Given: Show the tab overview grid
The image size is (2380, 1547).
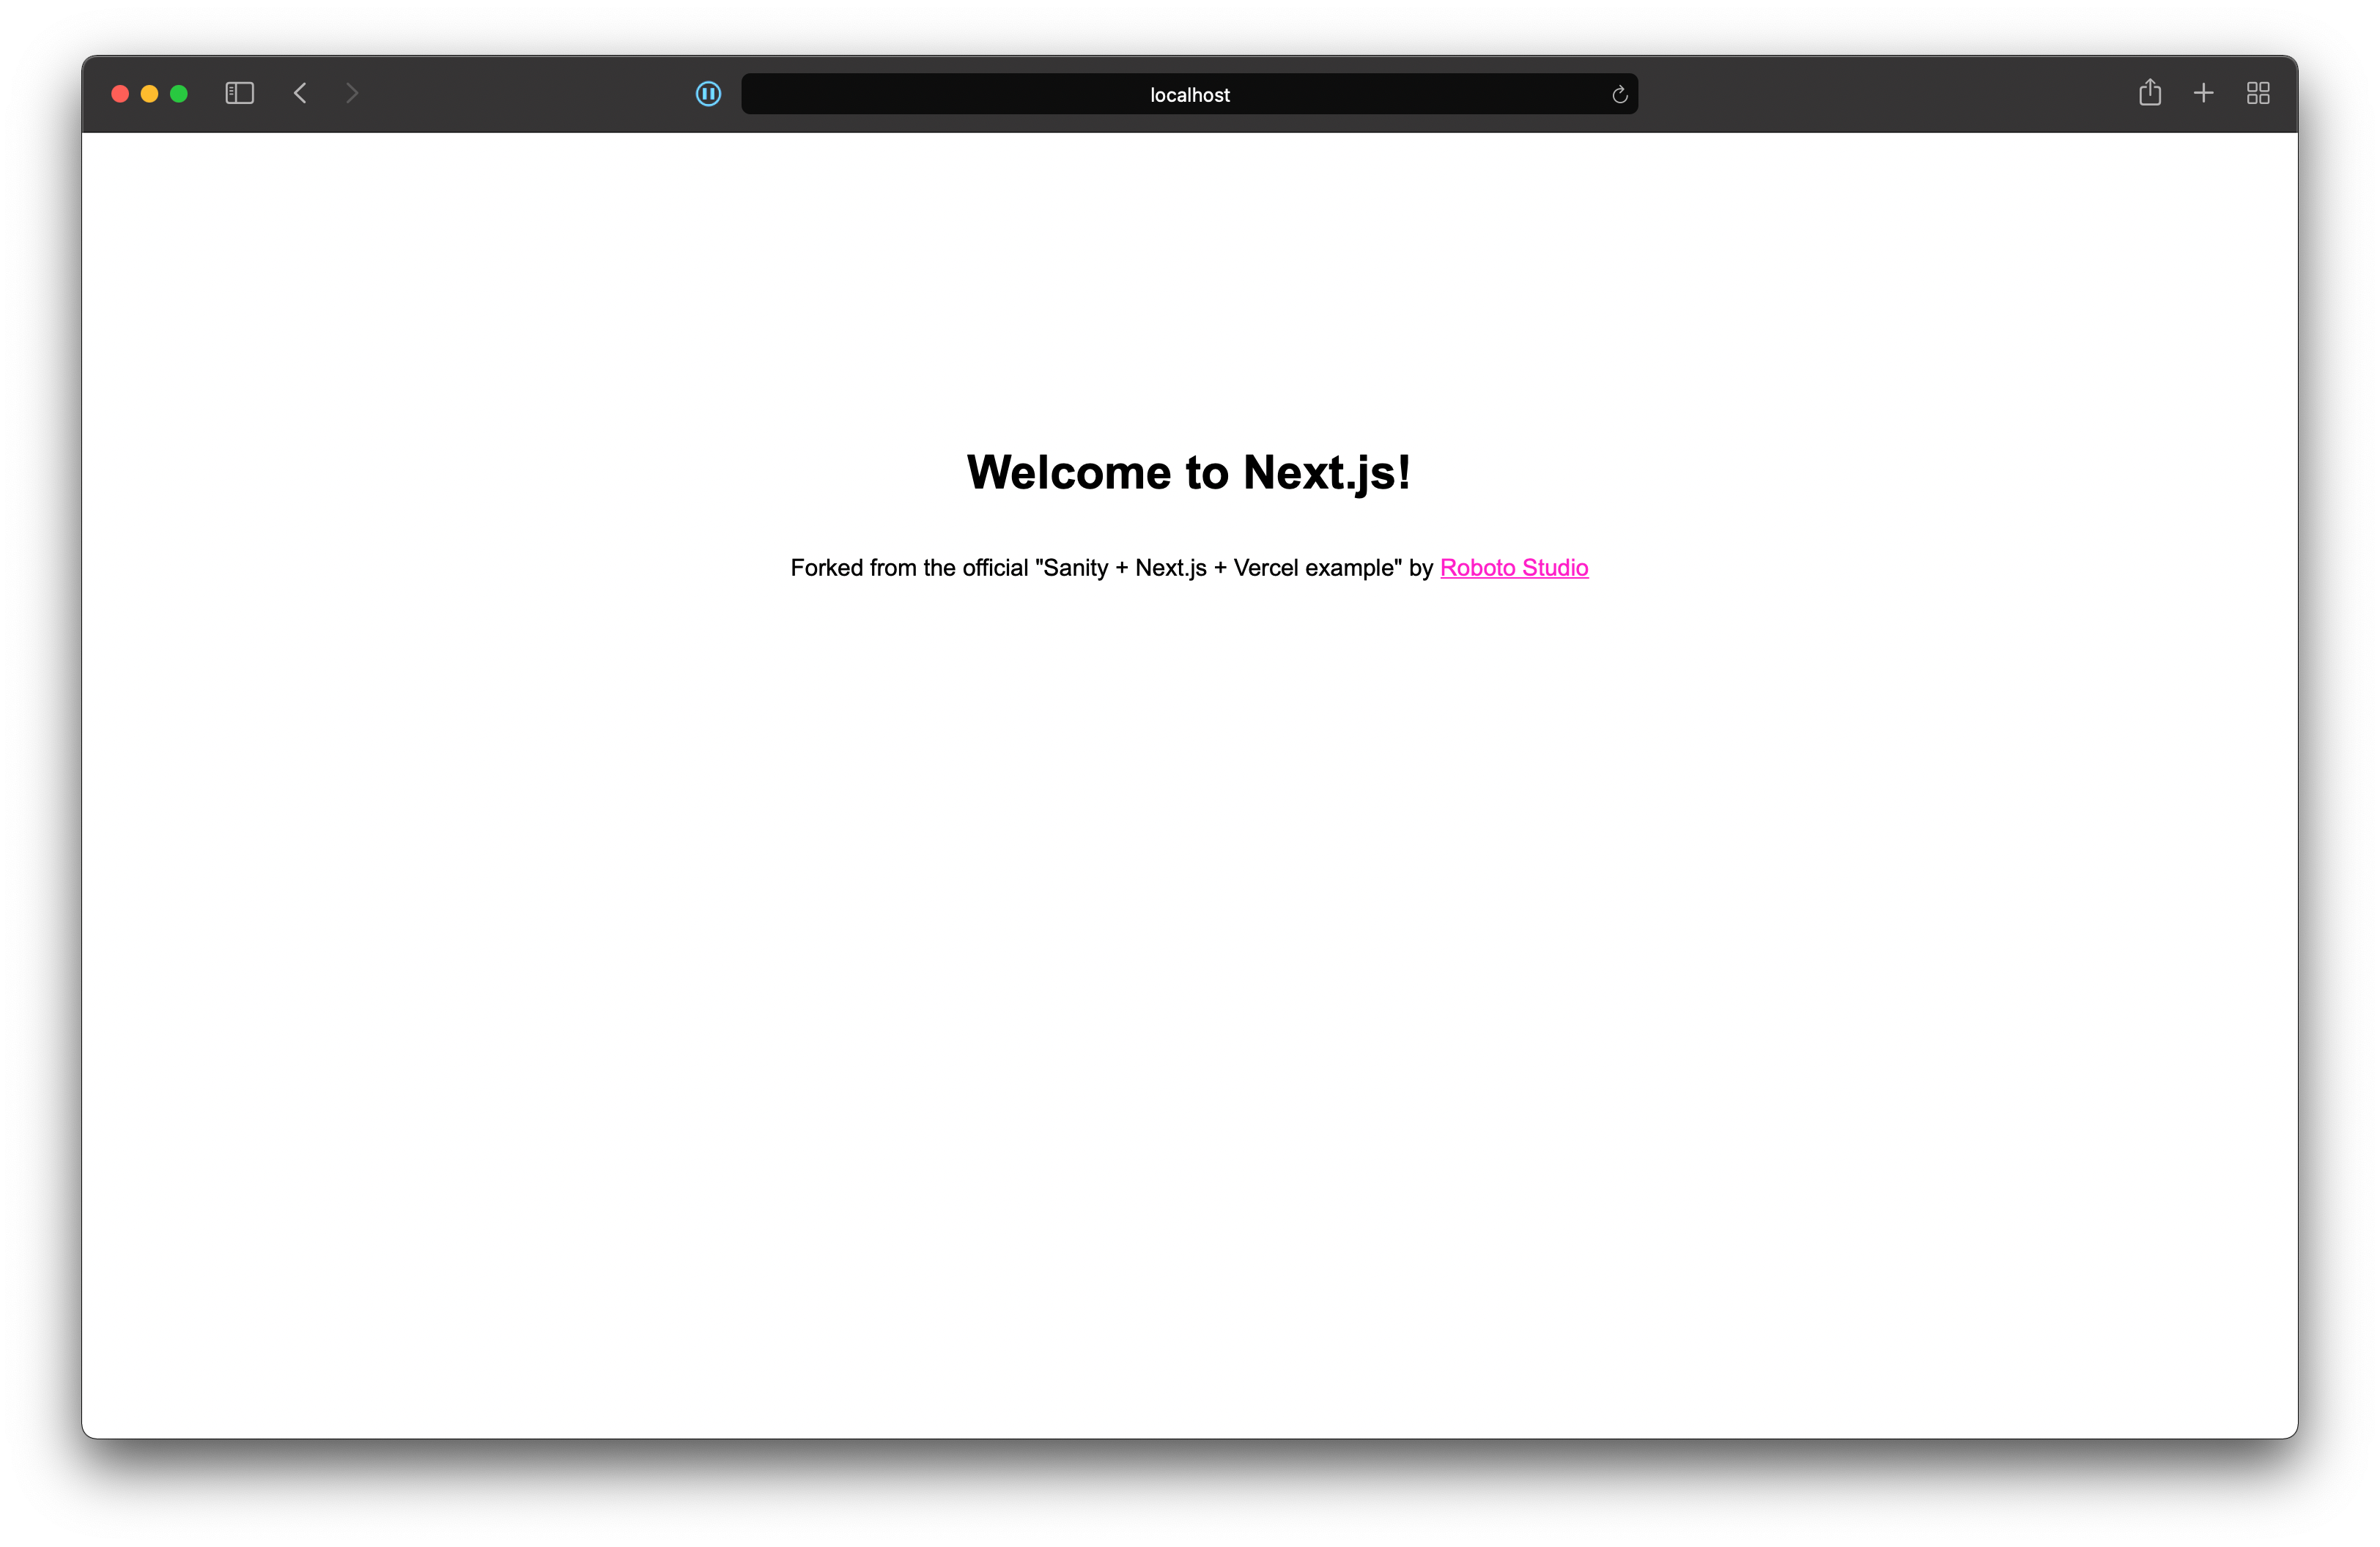Looking at the screenshot, I should (x=2257, y=93).
